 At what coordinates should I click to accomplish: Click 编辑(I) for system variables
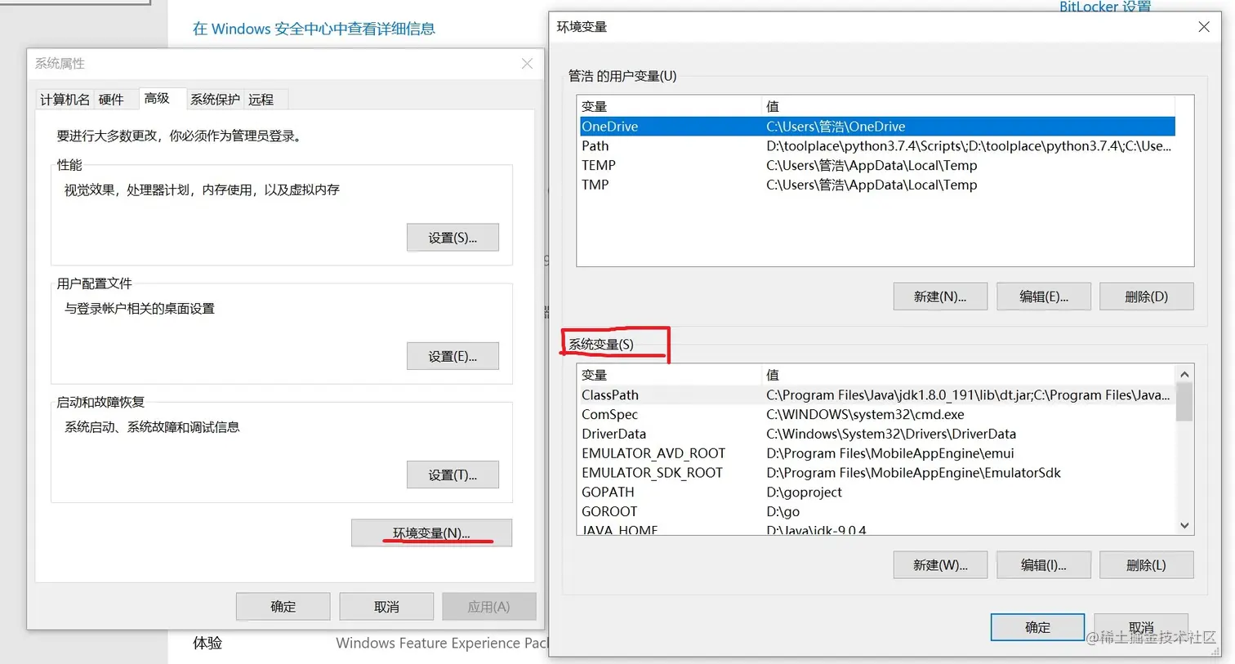[x=1043, y=564]
